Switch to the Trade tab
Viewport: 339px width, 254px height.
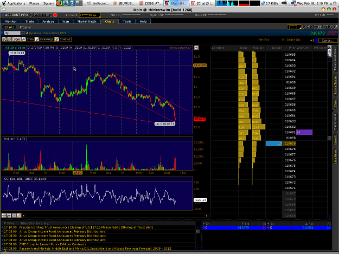[x=29, y=21]
